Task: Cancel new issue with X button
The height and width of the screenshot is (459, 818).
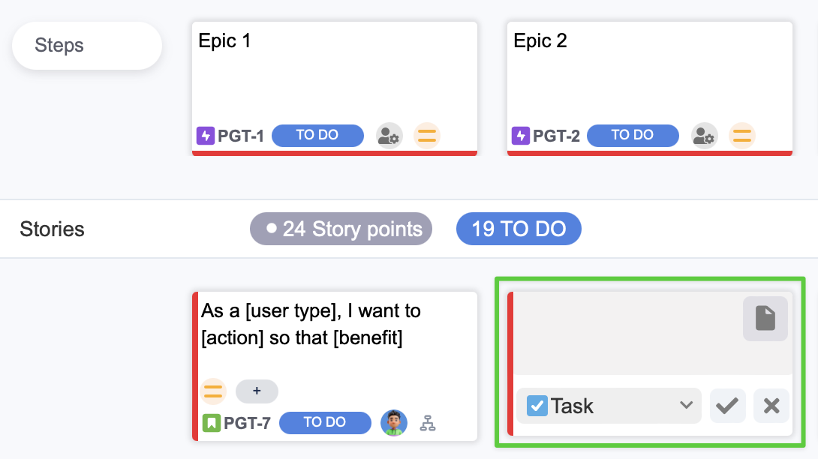Action: 771,406
